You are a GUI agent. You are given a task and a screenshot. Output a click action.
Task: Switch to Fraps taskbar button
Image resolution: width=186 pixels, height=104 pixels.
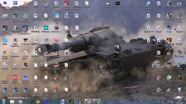[97, 101]
